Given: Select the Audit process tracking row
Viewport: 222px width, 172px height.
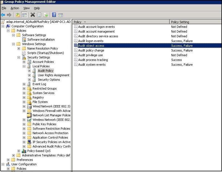Looking at the screenshot, I should [147, 60].
